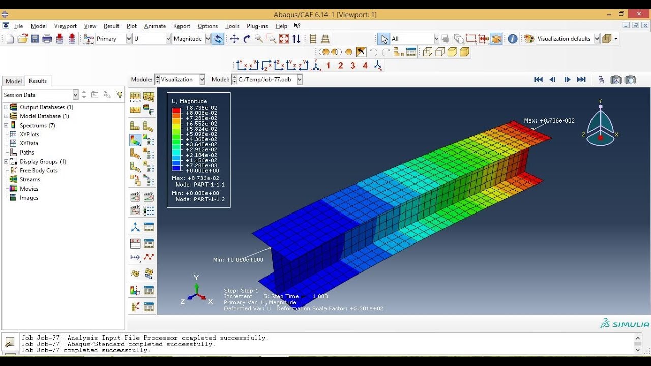
Task: Save with the floppy disk icon
Action: point(35,39)
